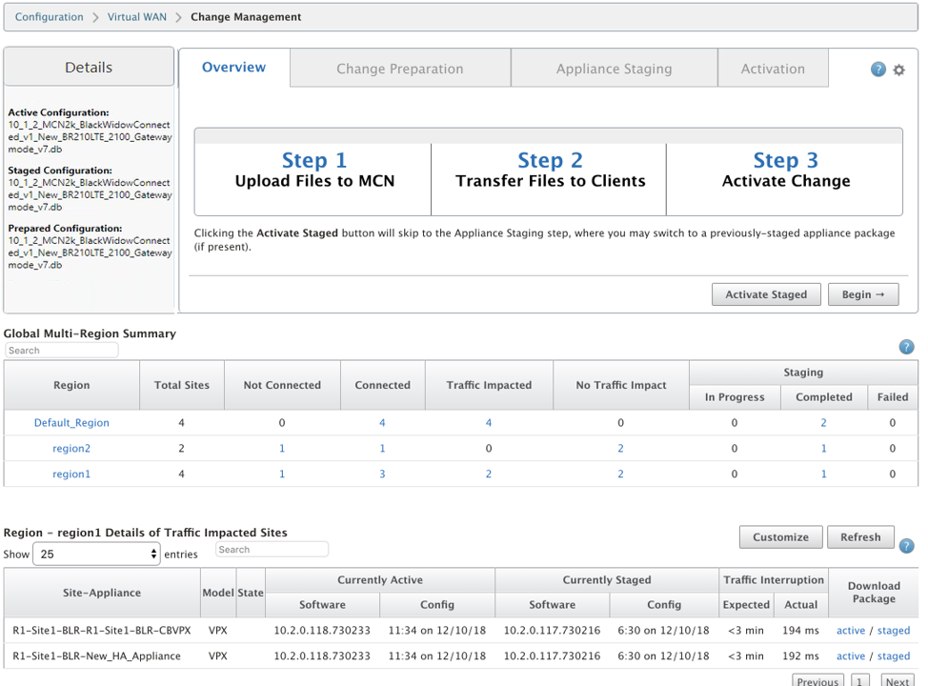This screenshot has width=928, height=686.
Task: Download staged package for R1-Site1-BLR-New_HA_Appliance
Action: [893, 656]
